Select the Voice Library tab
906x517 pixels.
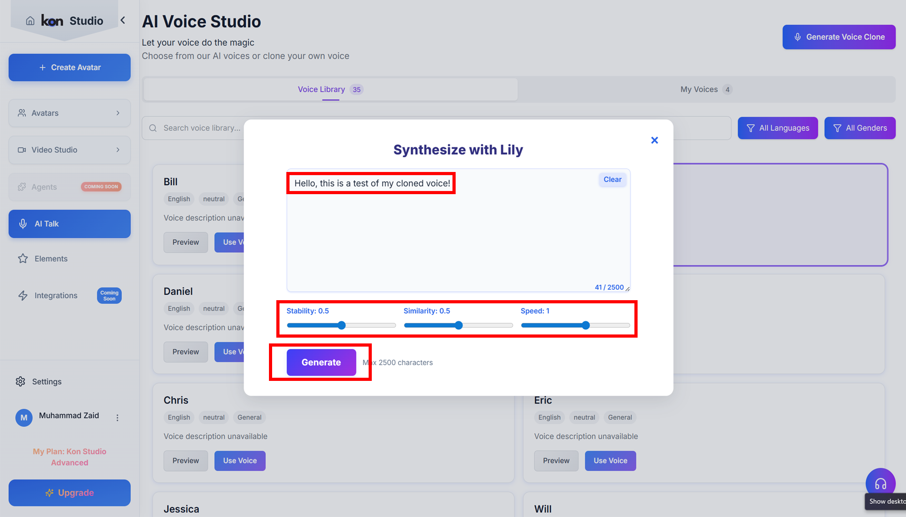pyautogui.click(x=330, y=89)
